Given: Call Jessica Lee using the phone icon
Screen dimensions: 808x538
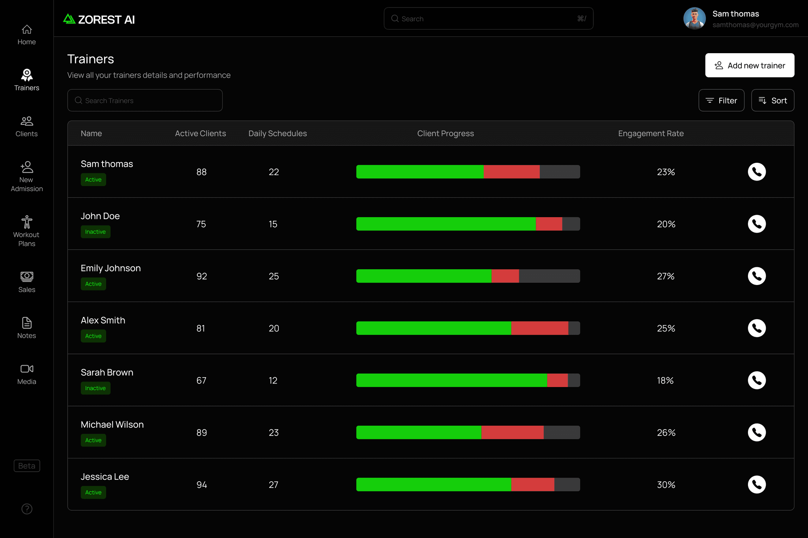Looking at the screenshot, I should tap(757, 484).
